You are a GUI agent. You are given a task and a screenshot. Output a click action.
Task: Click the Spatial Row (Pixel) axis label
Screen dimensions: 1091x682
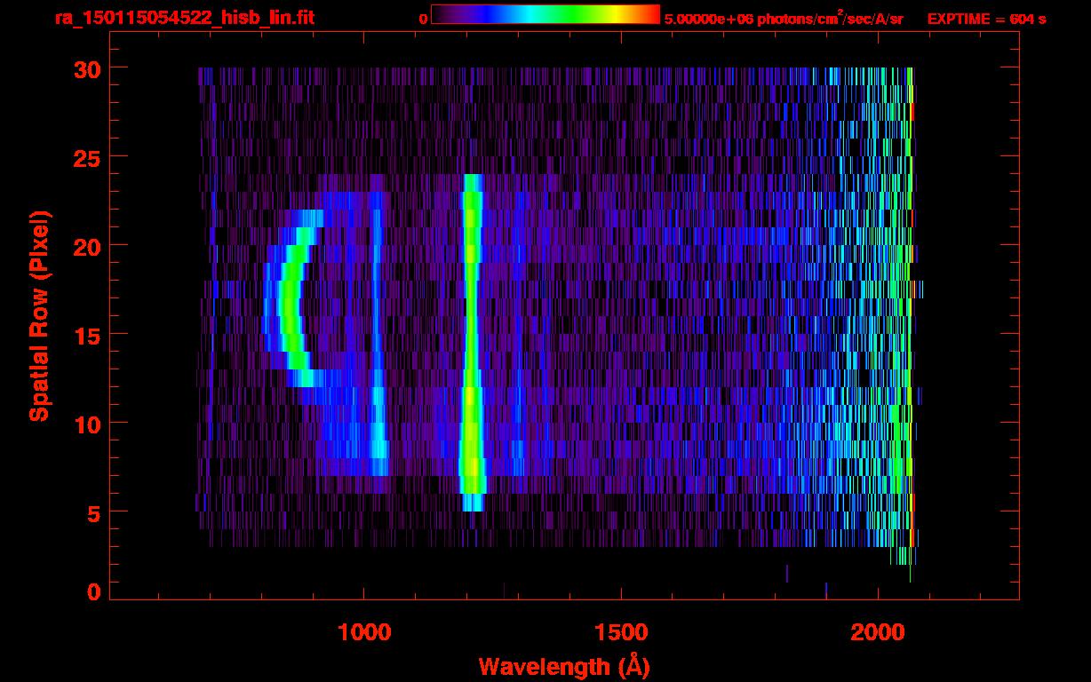40,316
